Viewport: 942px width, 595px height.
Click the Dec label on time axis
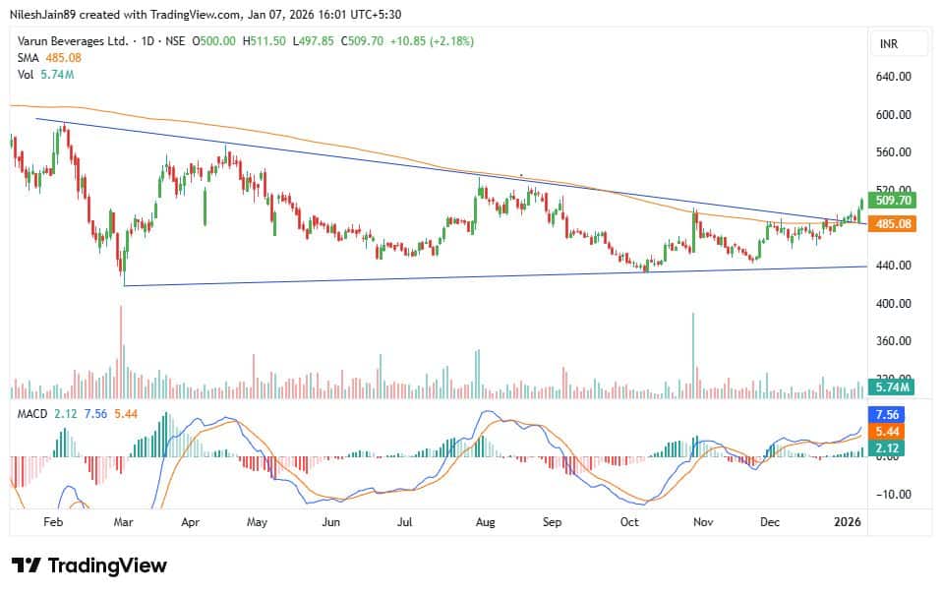(x=770, y=521)
